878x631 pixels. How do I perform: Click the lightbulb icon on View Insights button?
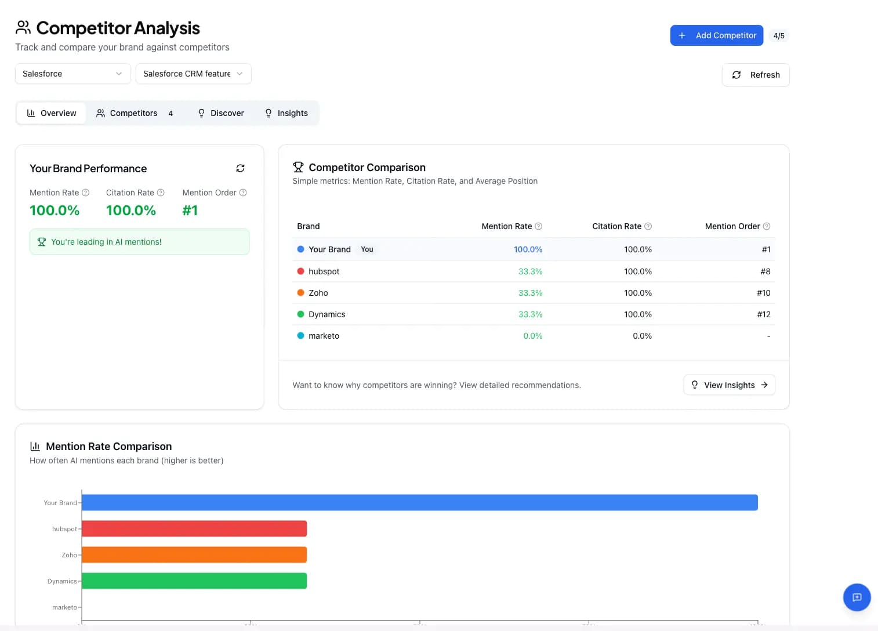pos(695,385)
